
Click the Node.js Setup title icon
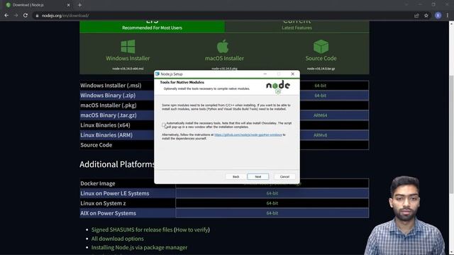click(157, 74)
